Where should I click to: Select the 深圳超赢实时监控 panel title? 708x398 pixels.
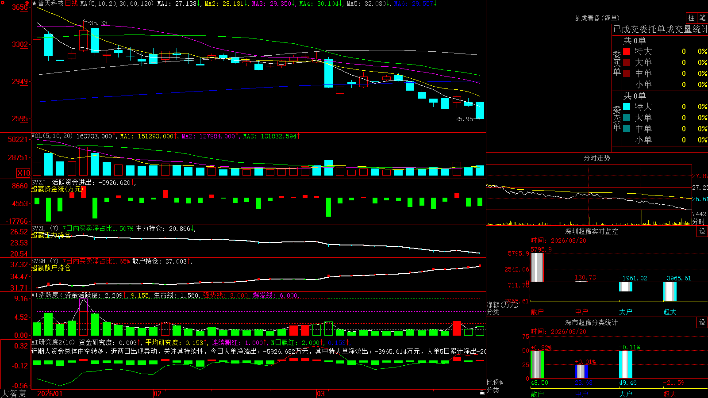pos(591,231)
